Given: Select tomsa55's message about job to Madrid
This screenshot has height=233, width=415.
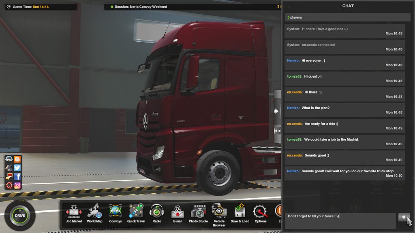Looking at the screenshot, I should tap(344, 142).
